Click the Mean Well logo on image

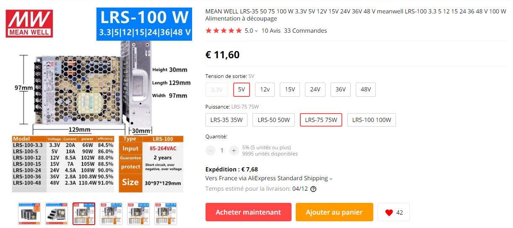pos(29,23)
